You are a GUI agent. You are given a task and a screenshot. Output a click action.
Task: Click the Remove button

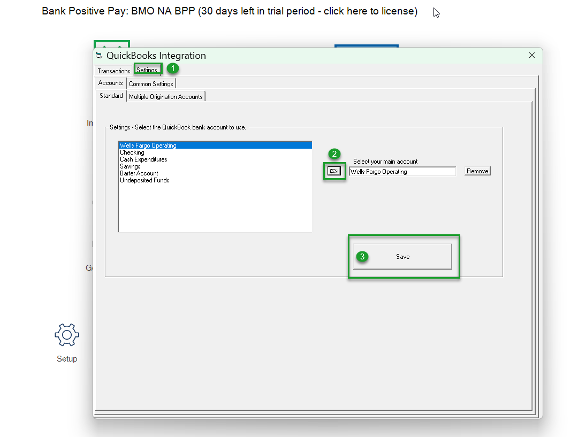coord(477,171)
